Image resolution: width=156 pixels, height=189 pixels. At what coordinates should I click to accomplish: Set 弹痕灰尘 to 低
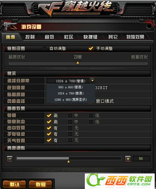point(91,122)
